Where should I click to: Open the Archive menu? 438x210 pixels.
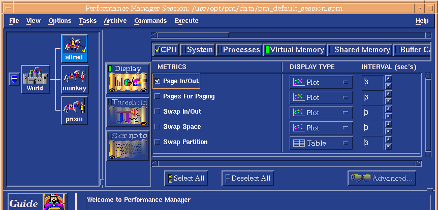pyautogui.click(x=115, y=21)
